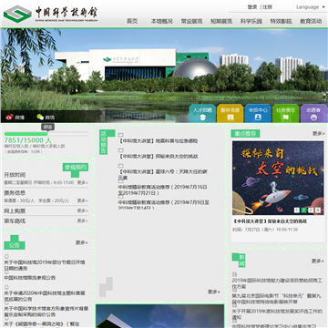Click 更多> beside 开放时间 opening hours
This screenshot has height=328, width=328.
click(82, 183)
